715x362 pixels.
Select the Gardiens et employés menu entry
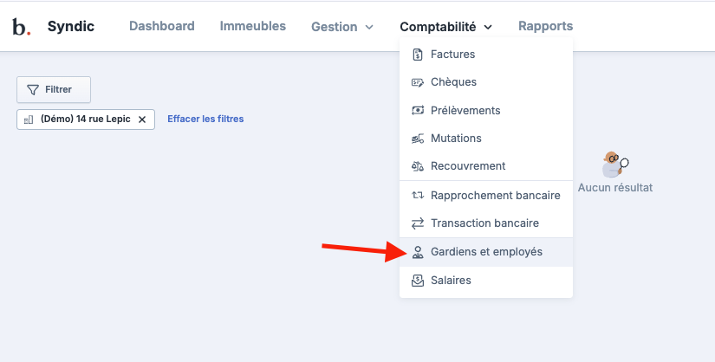(x=486, y=252)
